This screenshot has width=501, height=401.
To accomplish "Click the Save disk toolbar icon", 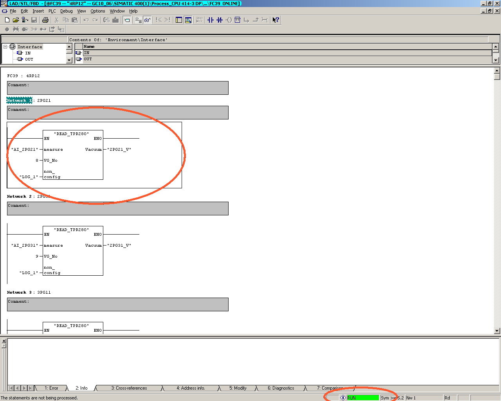I will point(34,20).
